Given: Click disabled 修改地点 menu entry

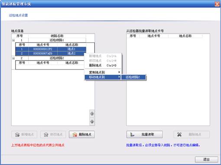Looking at the screenshot, I should pyautogui.click(x=103, y=60).
